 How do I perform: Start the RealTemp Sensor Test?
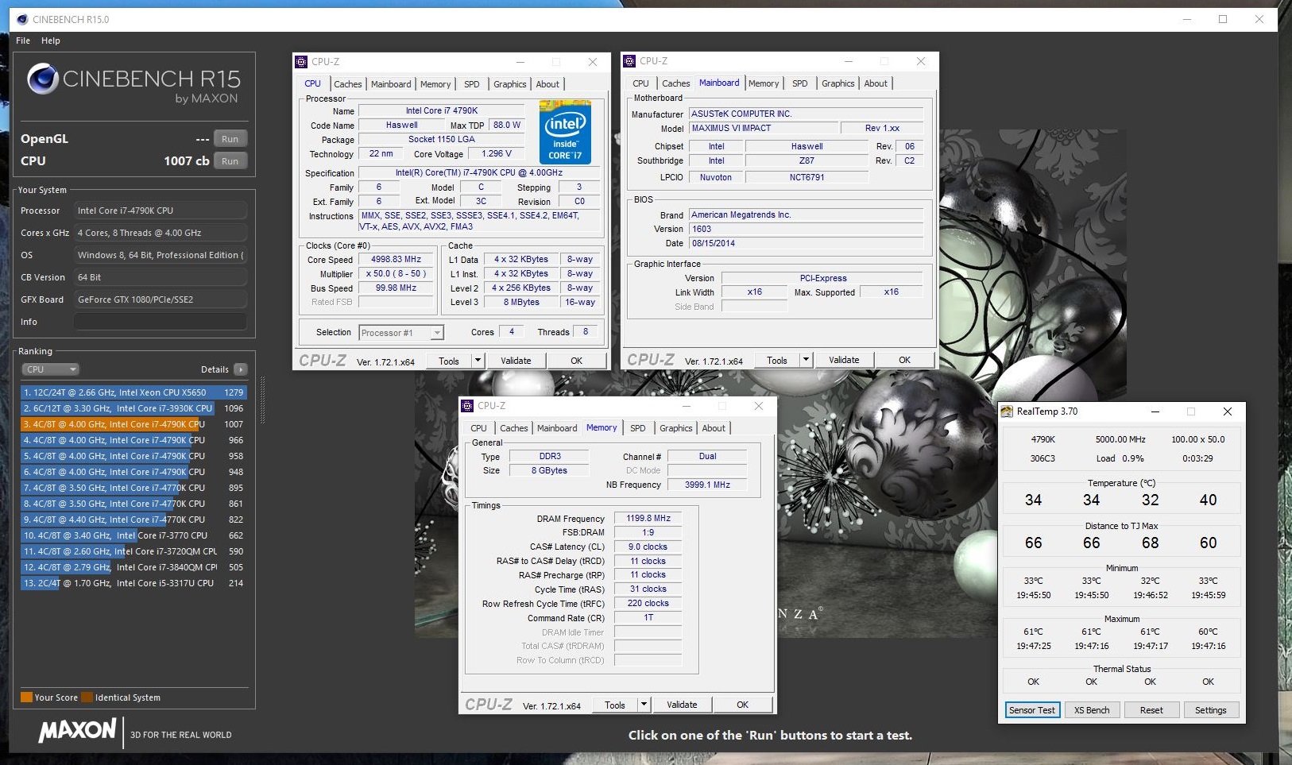[1032, 710]
